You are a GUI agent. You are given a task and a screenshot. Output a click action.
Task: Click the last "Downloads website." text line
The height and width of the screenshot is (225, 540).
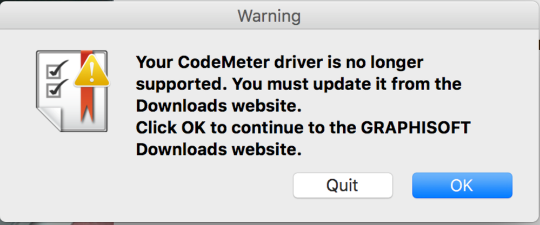tap(218, 150)
